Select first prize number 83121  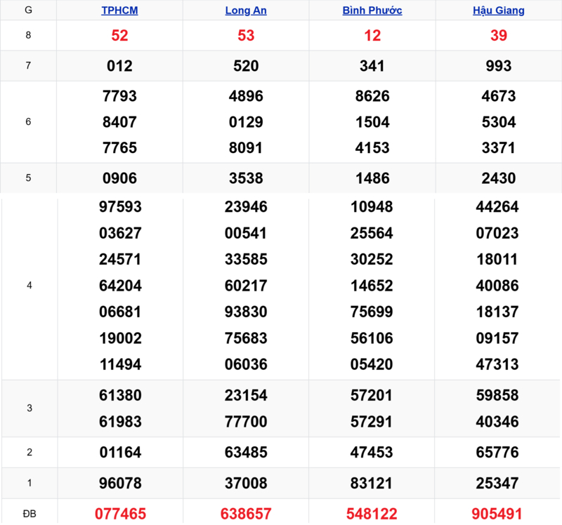click(x=372, y=484)
